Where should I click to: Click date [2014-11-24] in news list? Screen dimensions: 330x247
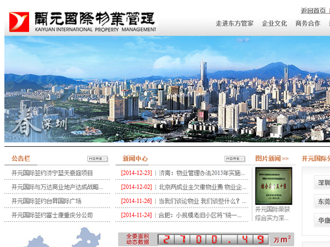point(137,215)
